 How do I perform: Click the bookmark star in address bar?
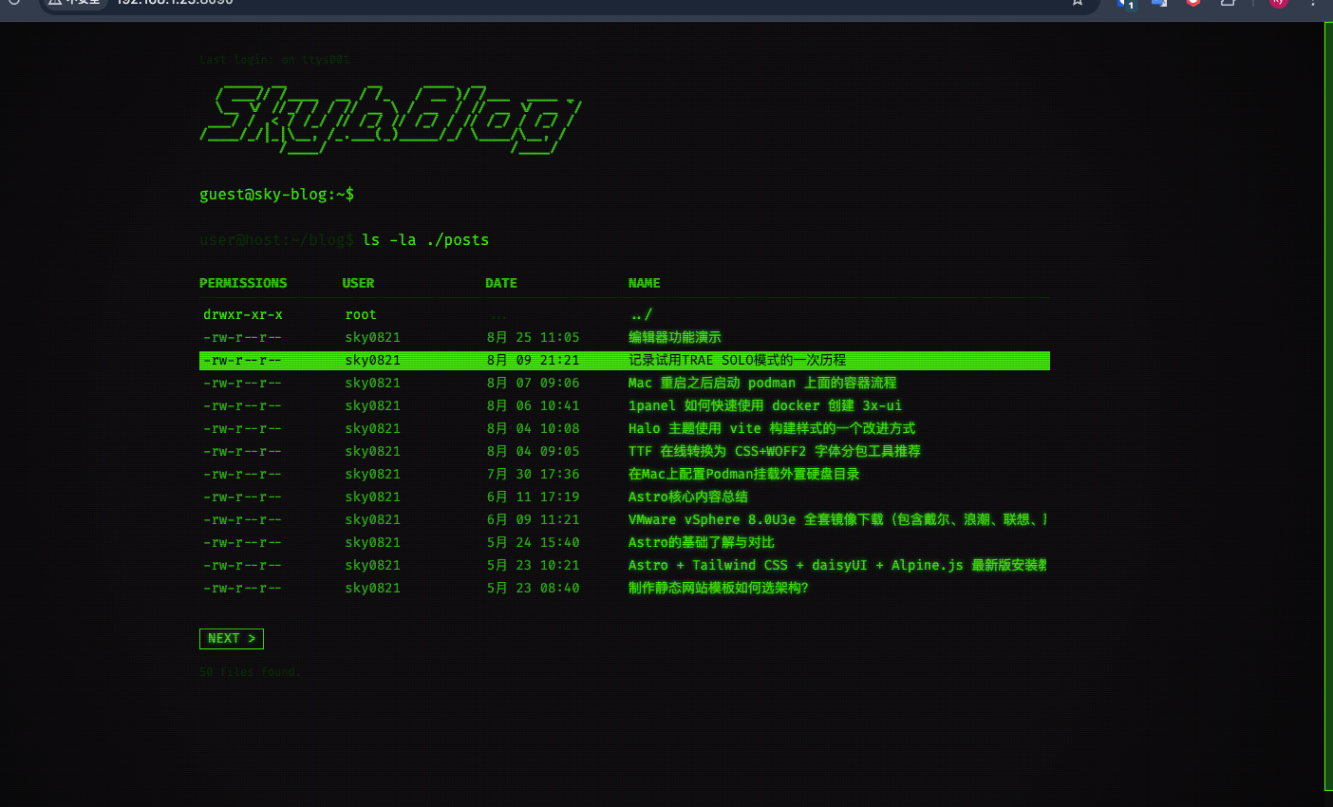(x=1078, y=3)
